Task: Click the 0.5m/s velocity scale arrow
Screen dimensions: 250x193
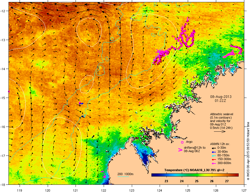Action: point(220,131)
